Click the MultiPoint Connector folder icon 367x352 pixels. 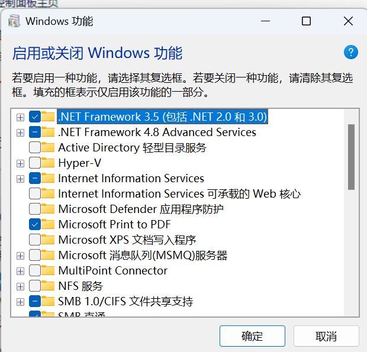49,270
